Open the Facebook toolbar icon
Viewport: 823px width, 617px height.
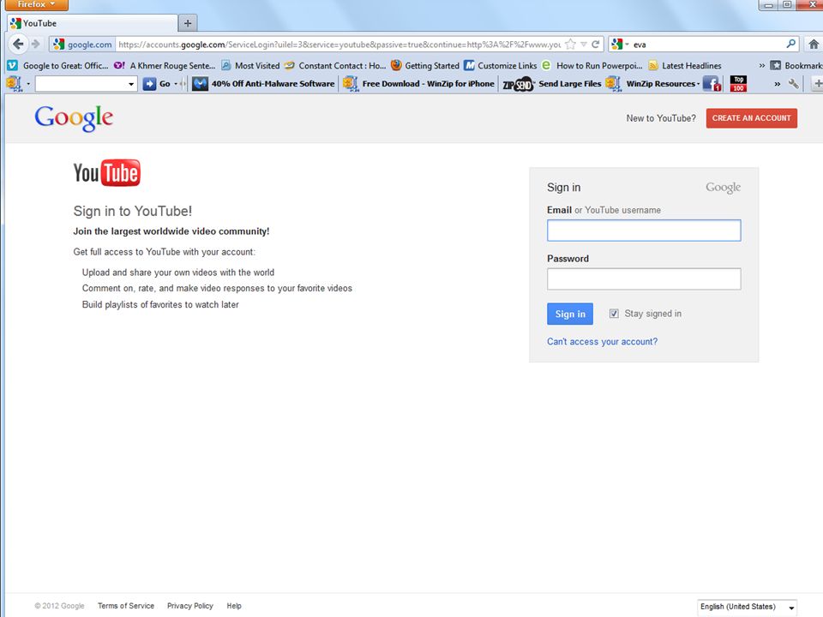click(x=712, y=83)
